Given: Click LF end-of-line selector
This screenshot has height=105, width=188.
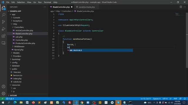Looking at the screenshot, I should click(170, 99).
